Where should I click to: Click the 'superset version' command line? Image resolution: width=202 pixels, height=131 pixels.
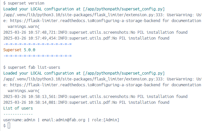pos(24,3)
